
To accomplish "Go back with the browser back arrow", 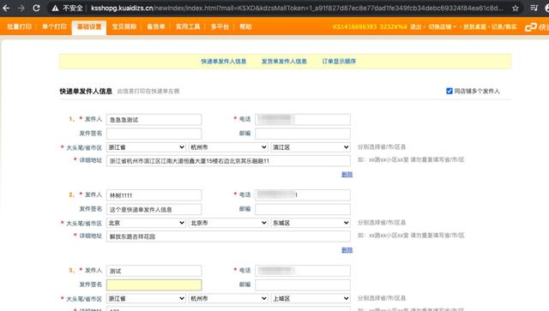I will tap(6, 8).
